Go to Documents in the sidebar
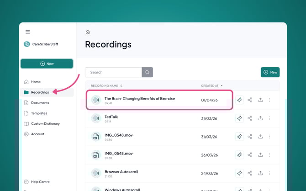306x191 pixels. coord(40,103)
